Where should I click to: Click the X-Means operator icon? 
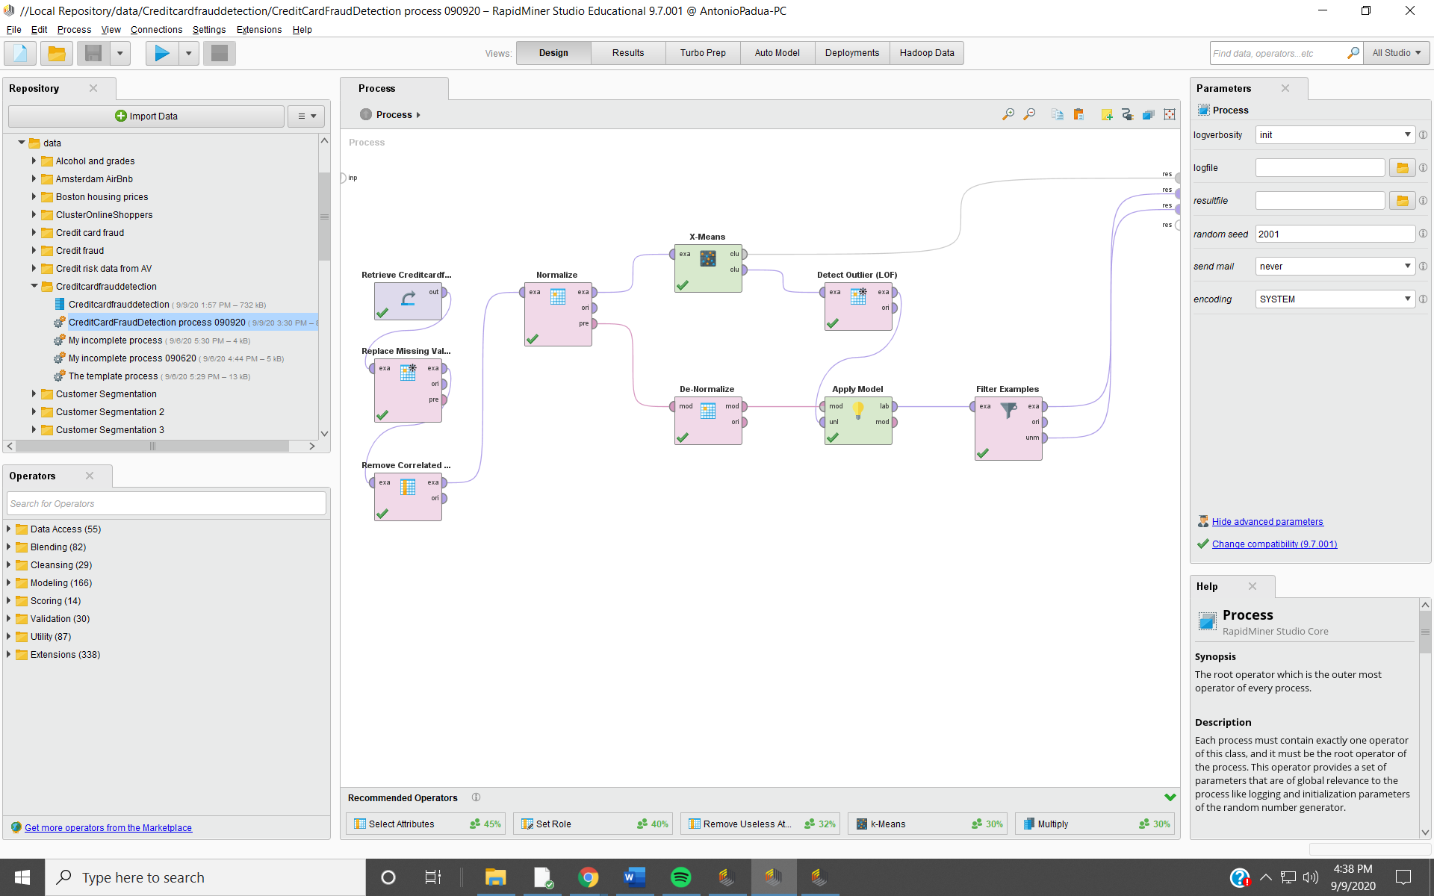(x=707, y=258)
